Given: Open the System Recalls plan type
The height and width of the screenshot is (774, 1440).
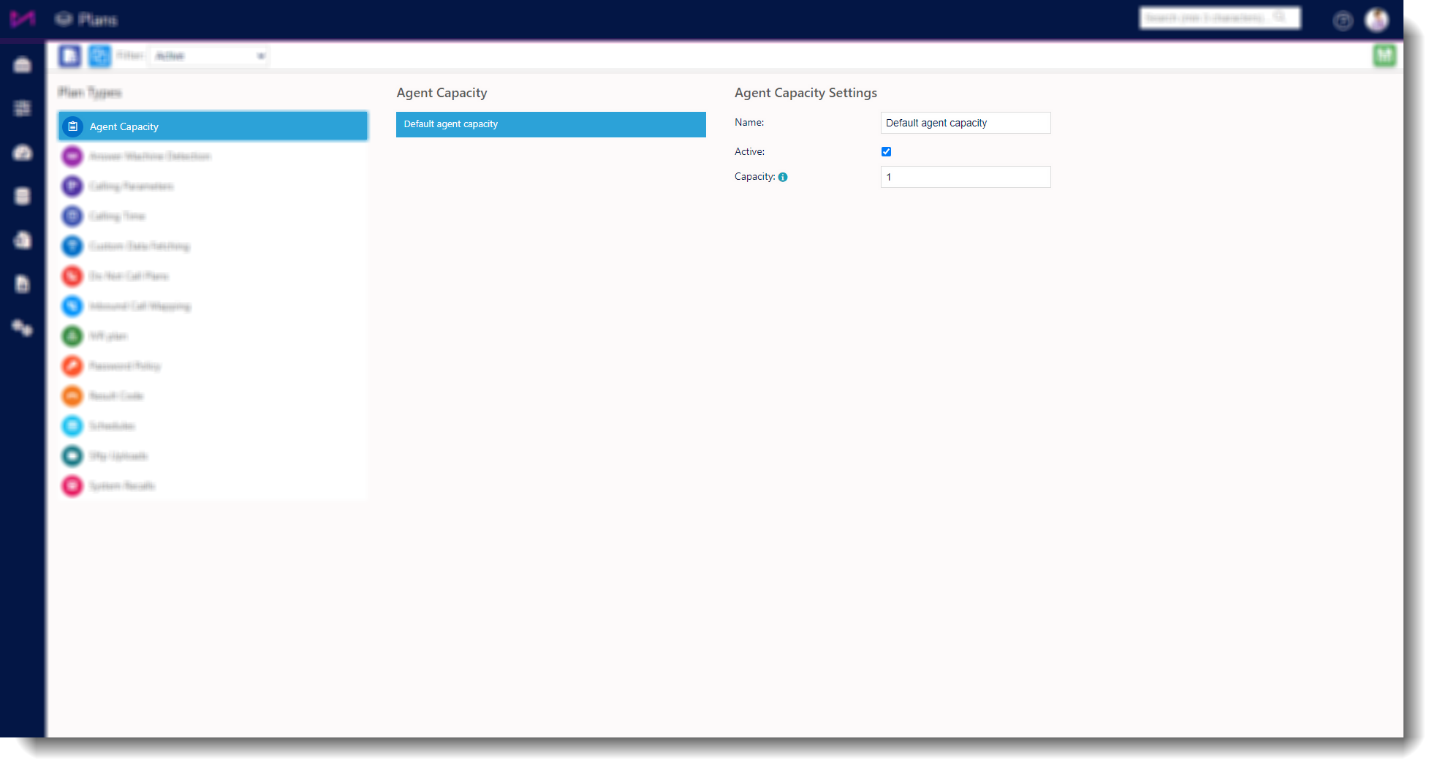Looking at the screenshot, I should click(213, 486).
